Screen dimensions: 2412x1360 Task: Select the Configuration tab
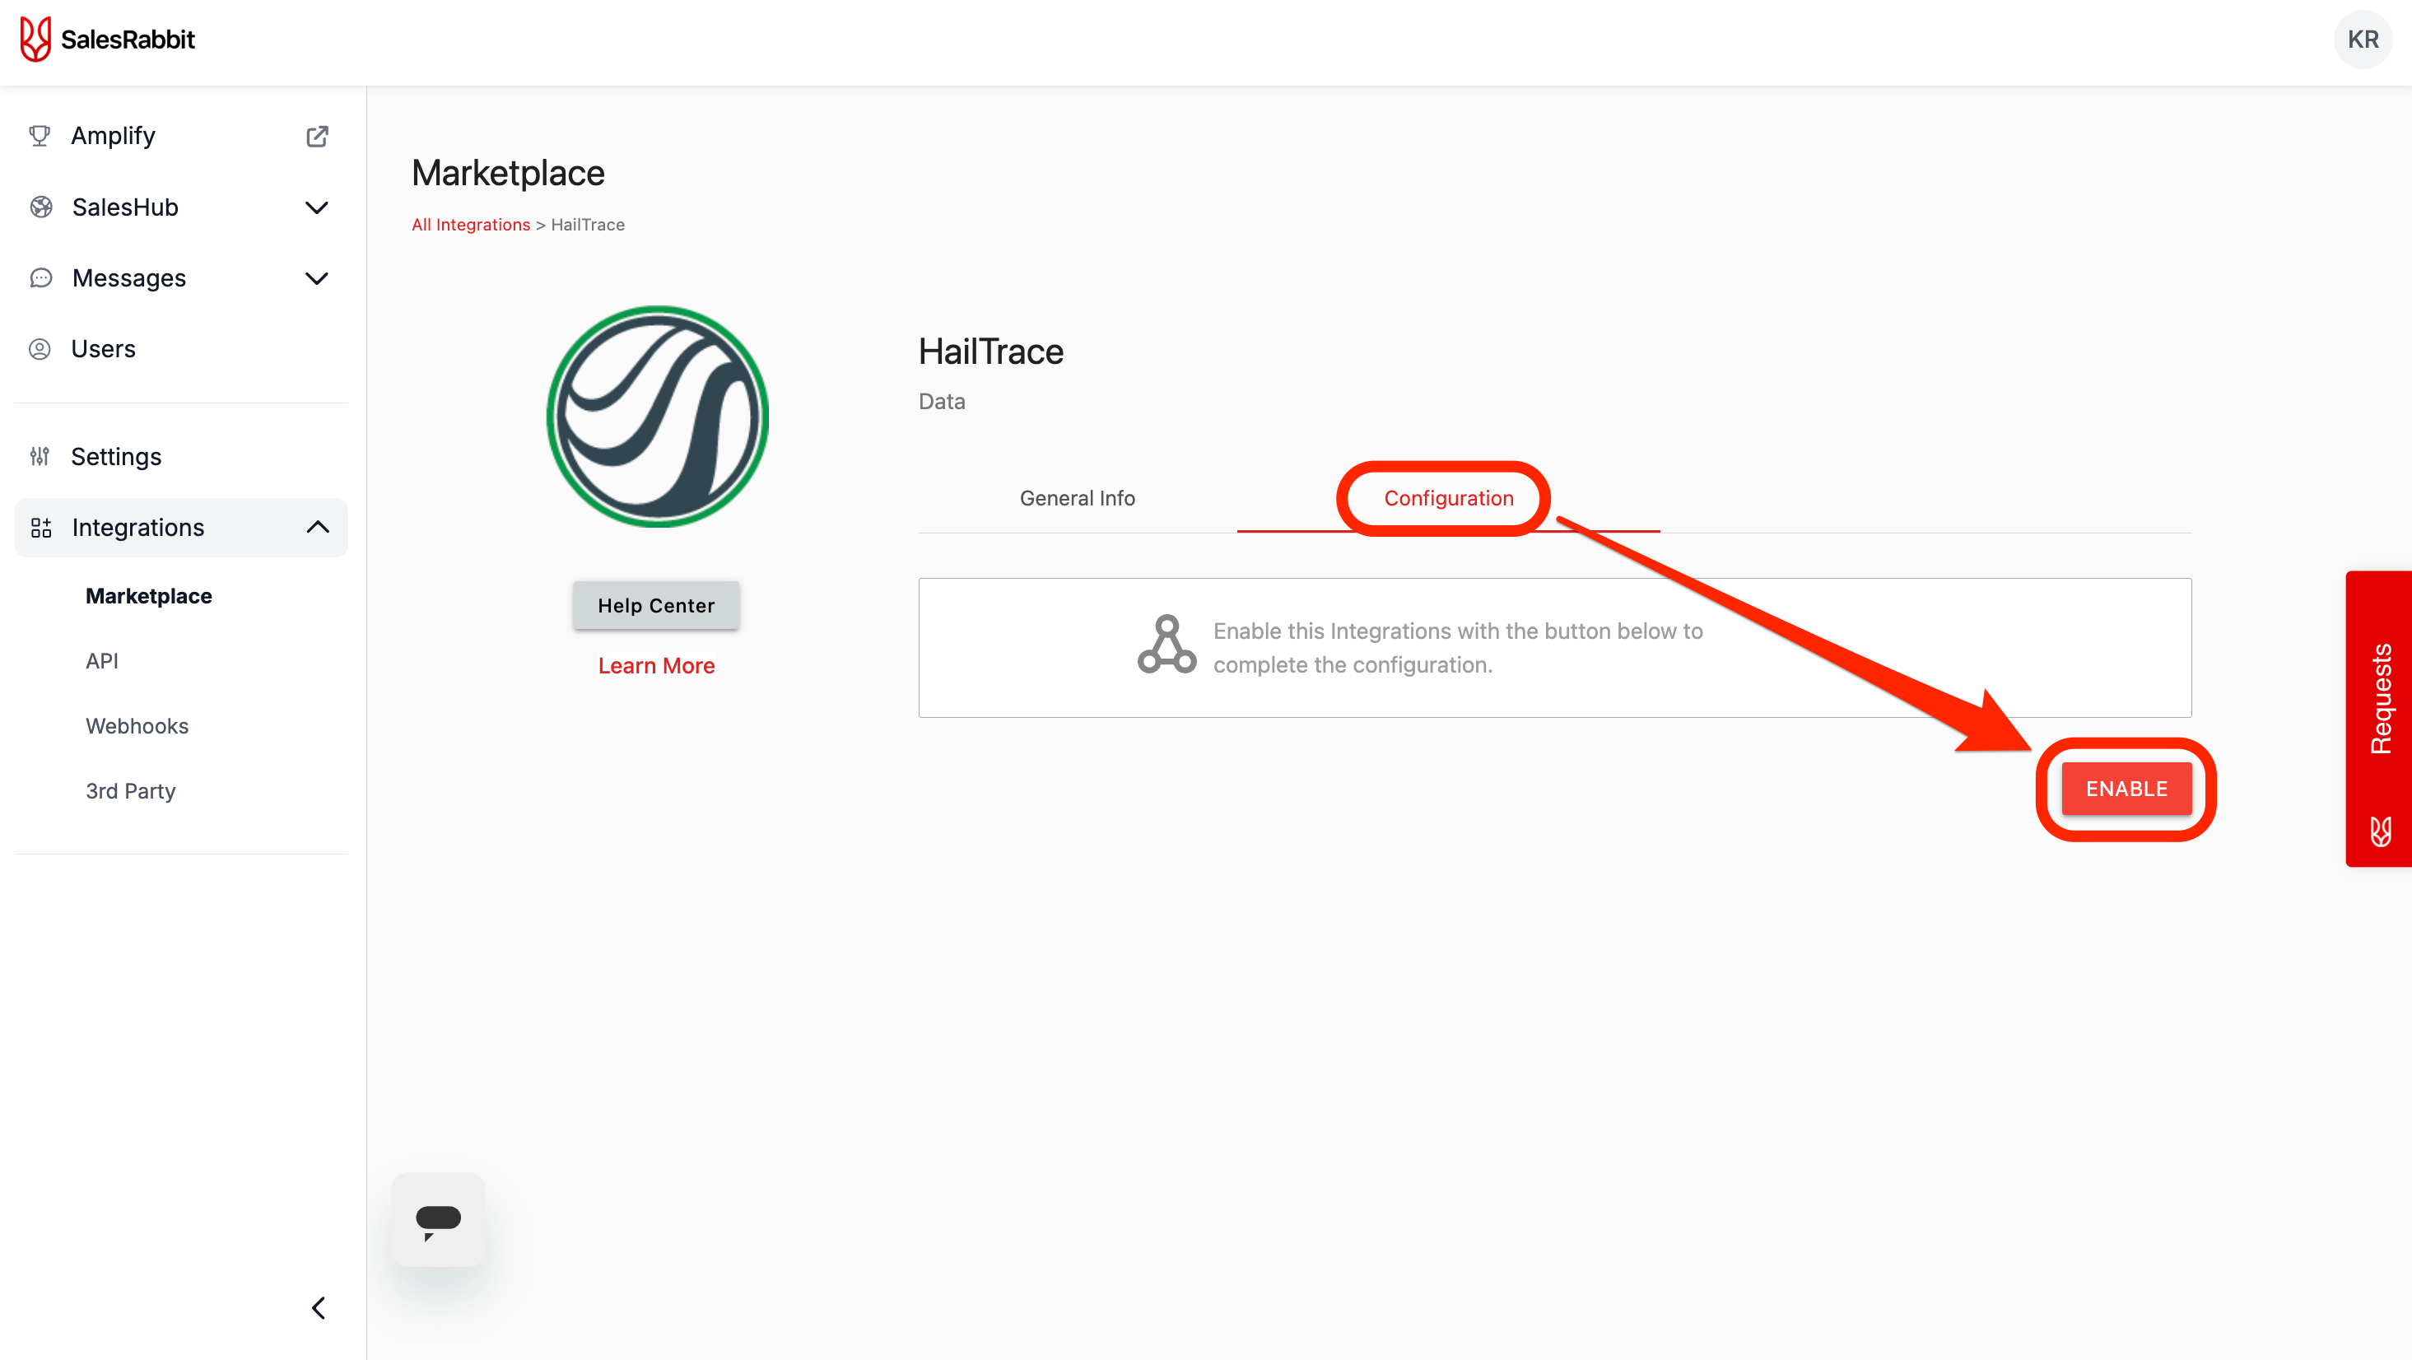pos(1447,498)
